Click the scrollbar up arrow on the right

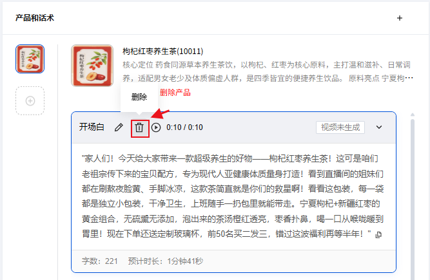413,115
